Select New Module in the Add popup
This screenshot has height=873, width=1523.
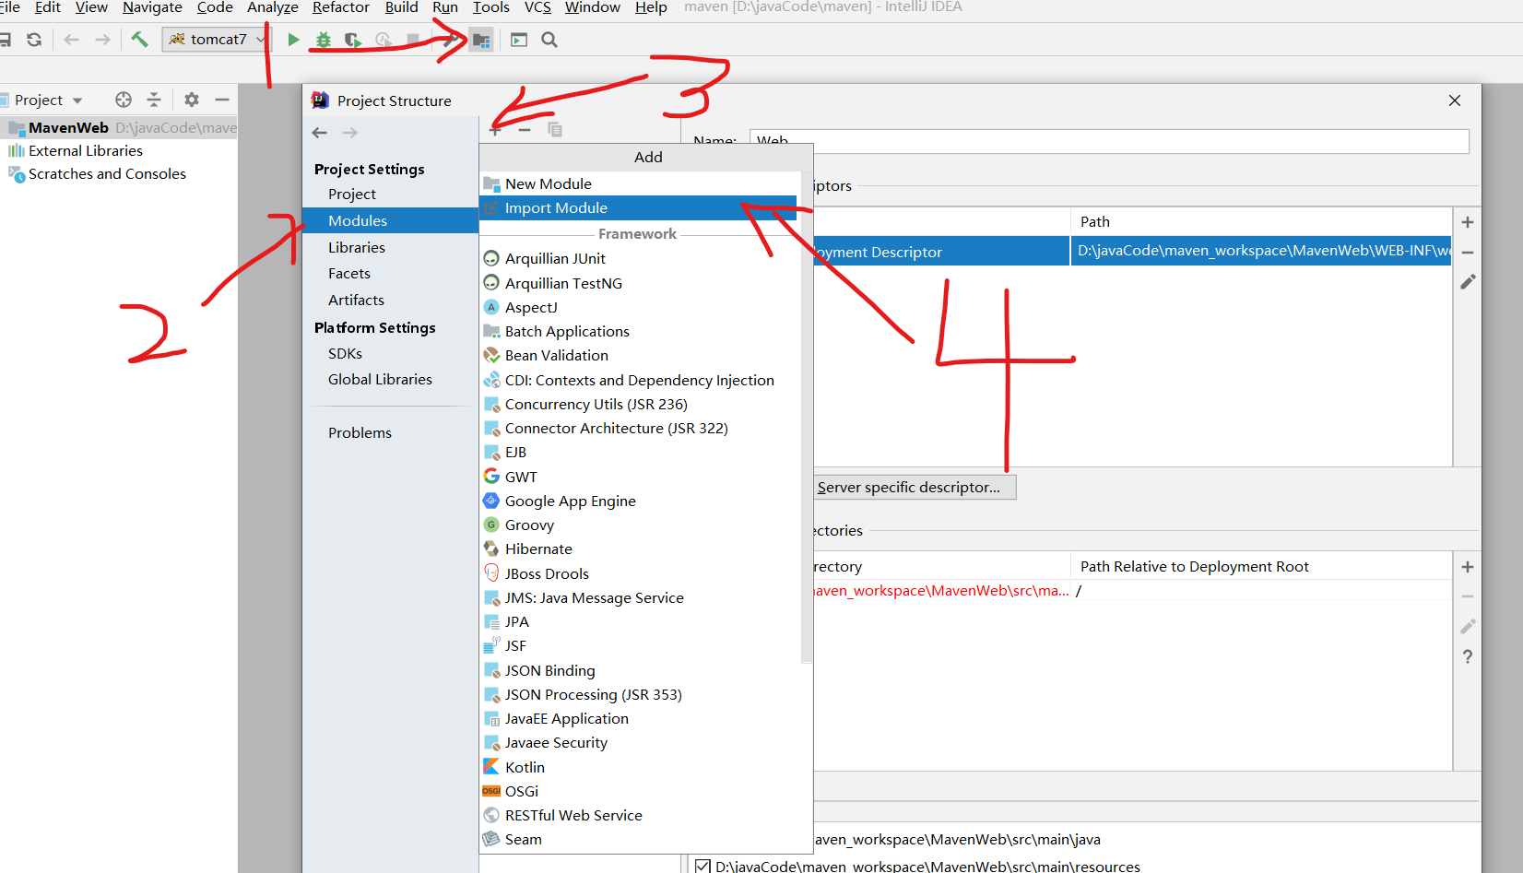[x=638, y=183]
